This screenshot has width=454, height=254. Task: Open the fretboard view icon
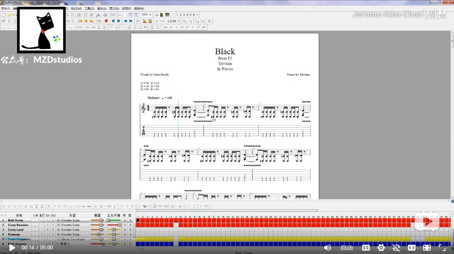coord(162,15)
